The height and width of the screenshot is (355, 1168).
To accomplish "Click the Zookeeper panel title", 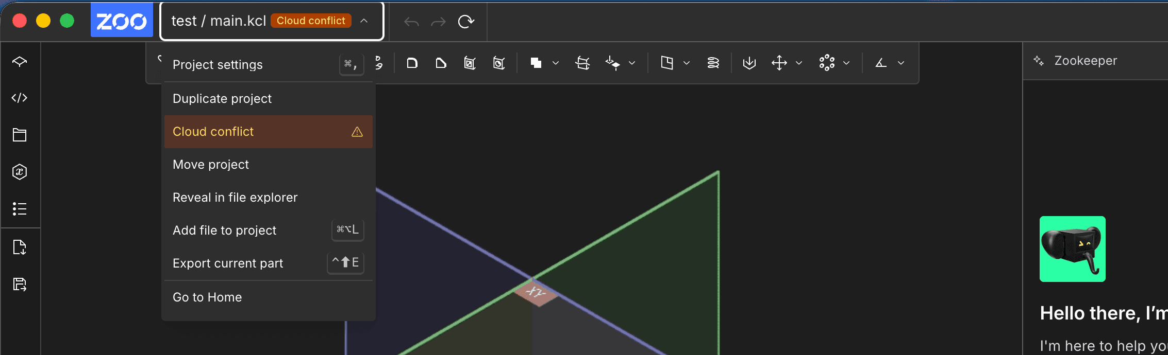I will (x=1086, y=61).
